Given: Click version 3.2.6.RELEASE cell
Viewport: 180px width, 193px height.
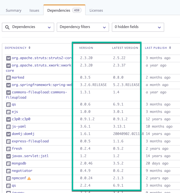Looking at the screenshot, I should (93, 85).
